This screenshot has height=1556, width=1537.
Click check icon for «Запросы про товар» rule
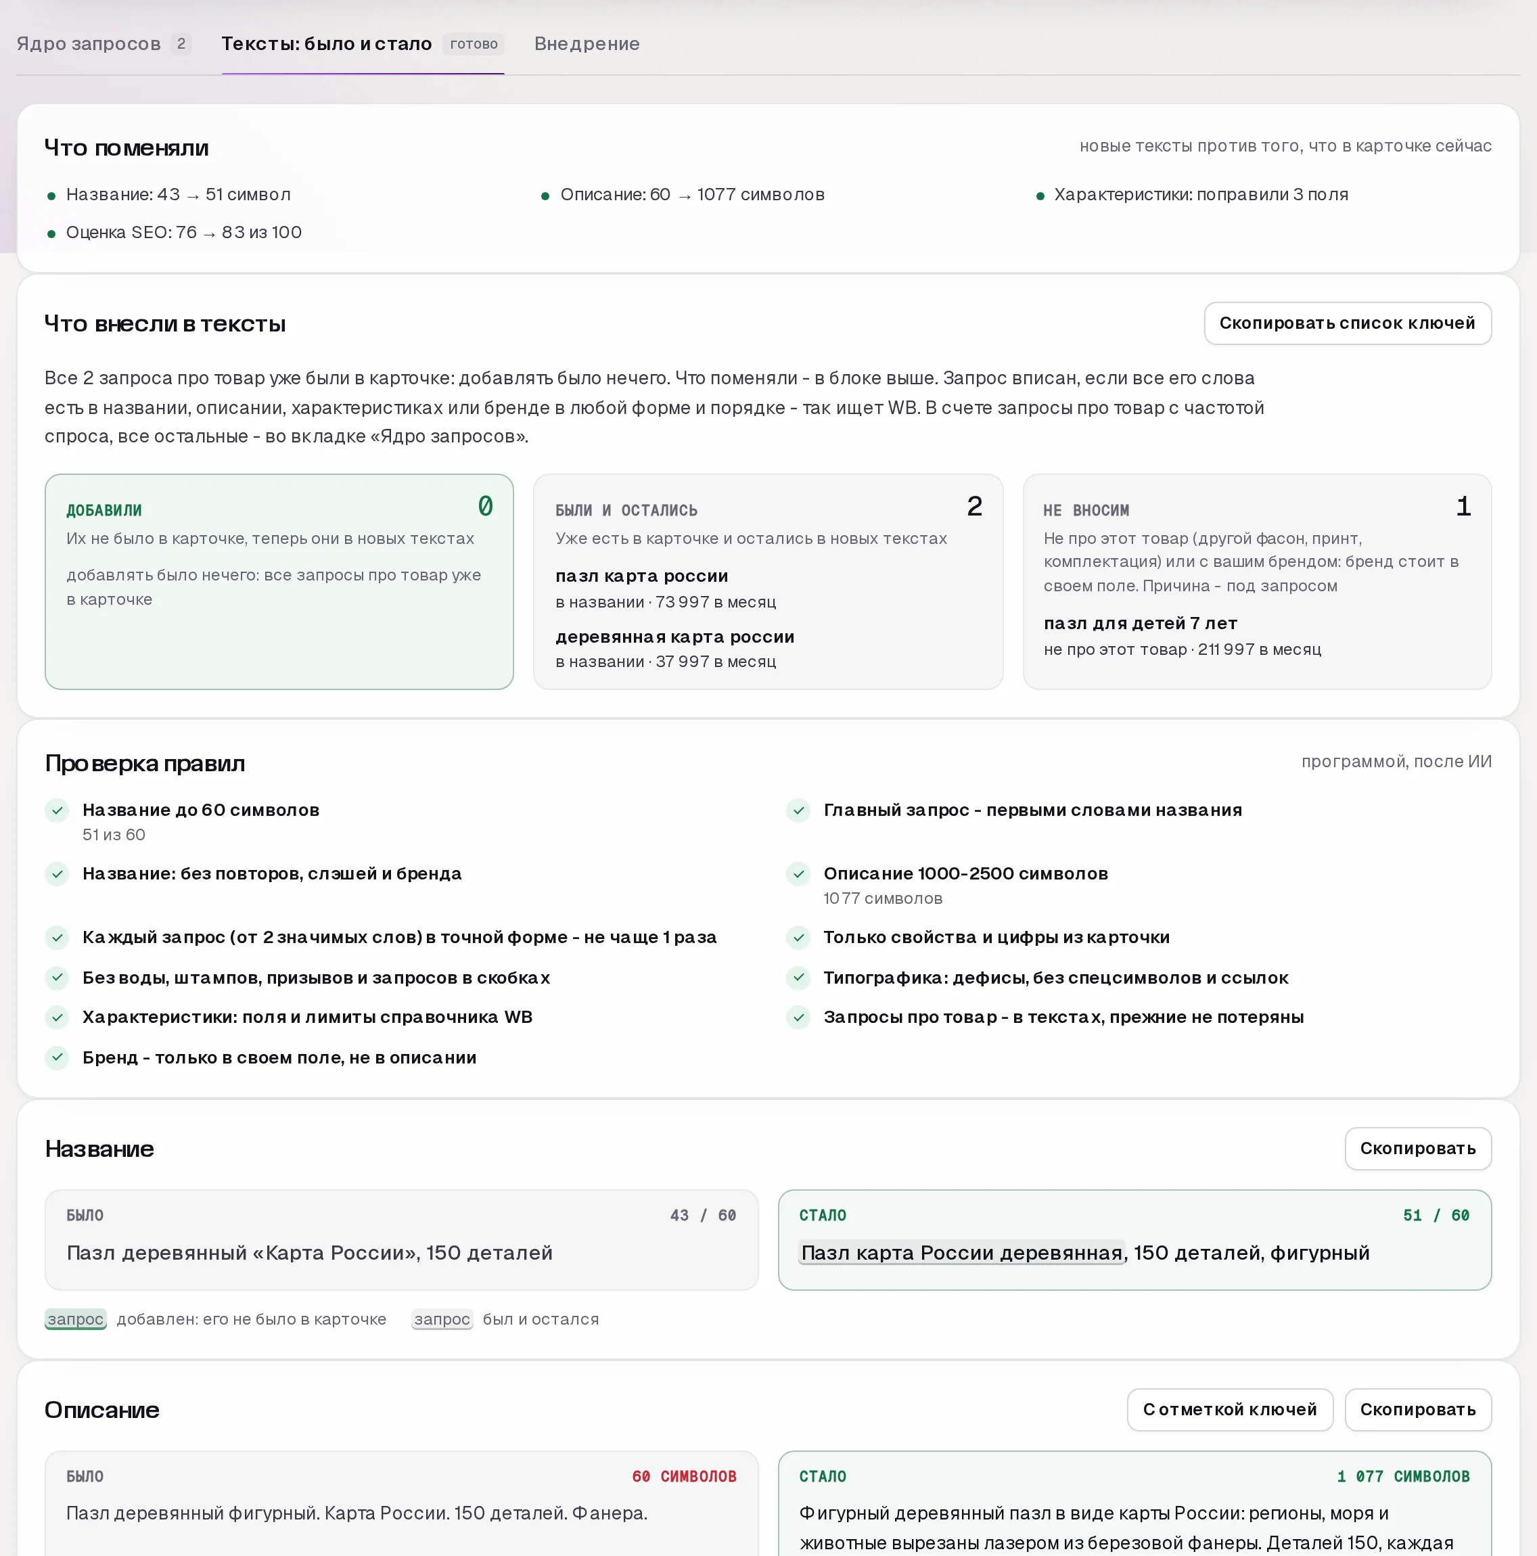coord(798,1017)
